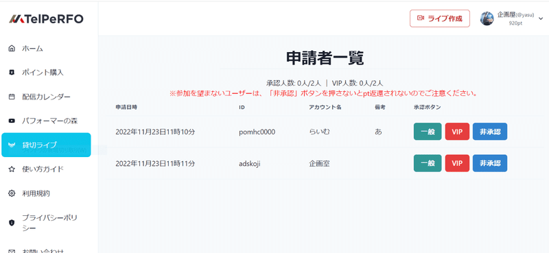Screen dimensions: 549x253
Task: Click the calendar icon in sidebar
Action: (x=12, y=97)
